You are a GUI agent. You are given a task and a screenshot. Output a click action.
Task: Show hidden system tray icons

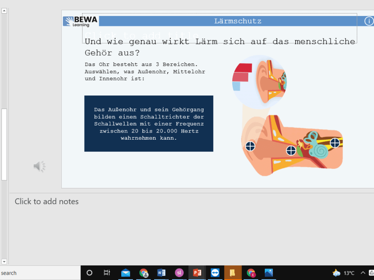point(362,273)
